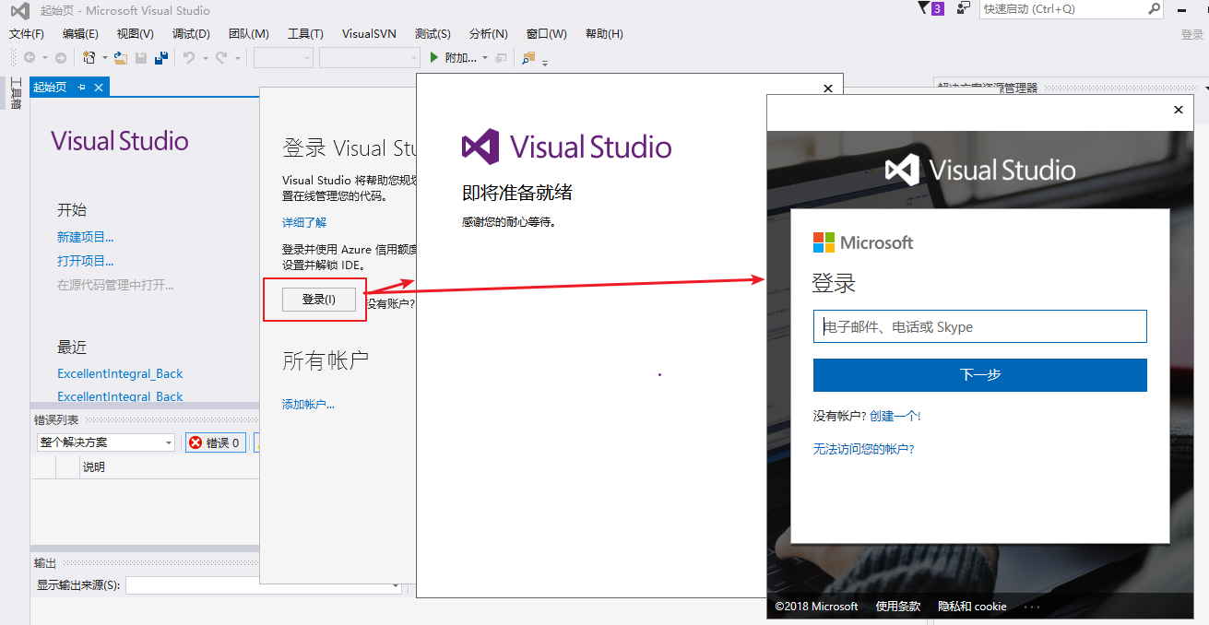Click the Sign in text at top right
This screenshot has width=1209, height=625.
[x=1191, y=34]
